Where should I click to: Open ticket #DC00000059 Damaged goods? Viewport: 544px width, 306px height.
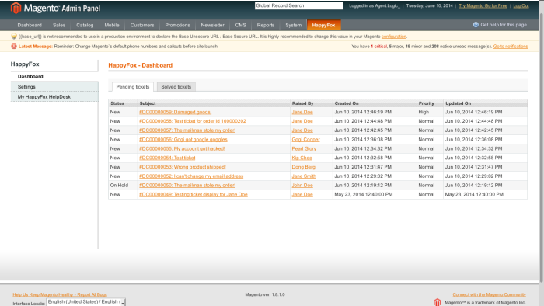click(x=175, y=112)
